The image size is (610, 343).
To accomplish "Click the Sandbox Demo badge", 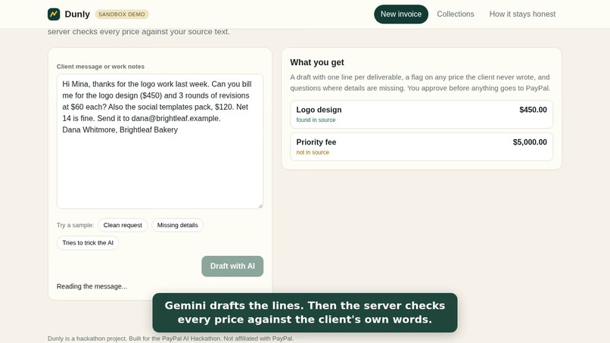I will point(122,14).
